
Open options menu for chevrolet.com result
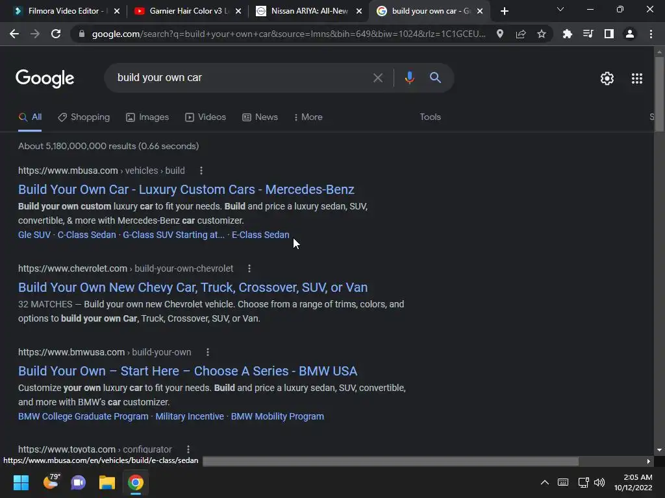click(x=249, y=268)
